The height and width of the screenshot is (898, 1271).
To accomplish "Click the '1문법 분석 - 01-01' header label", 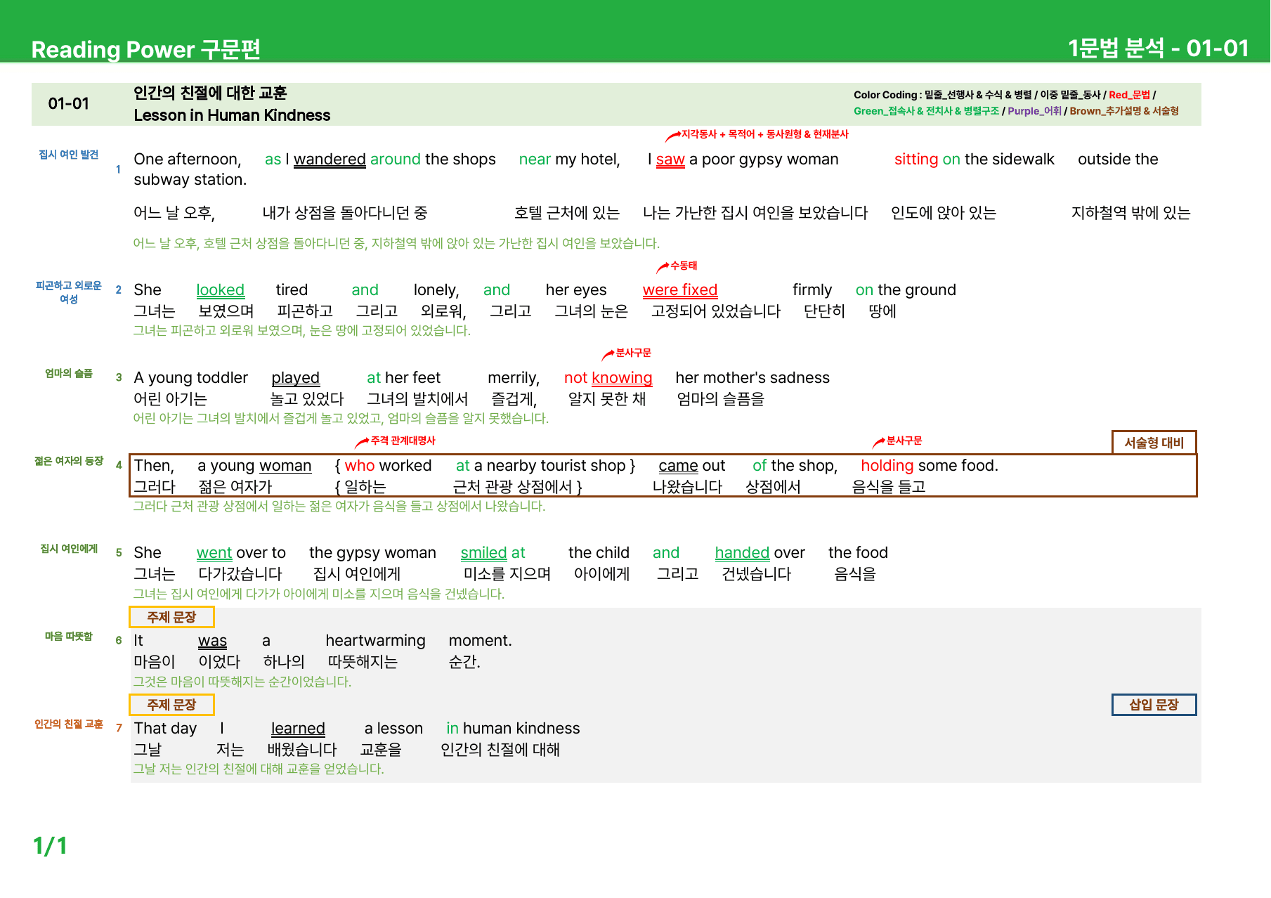I will (1159, 48).
